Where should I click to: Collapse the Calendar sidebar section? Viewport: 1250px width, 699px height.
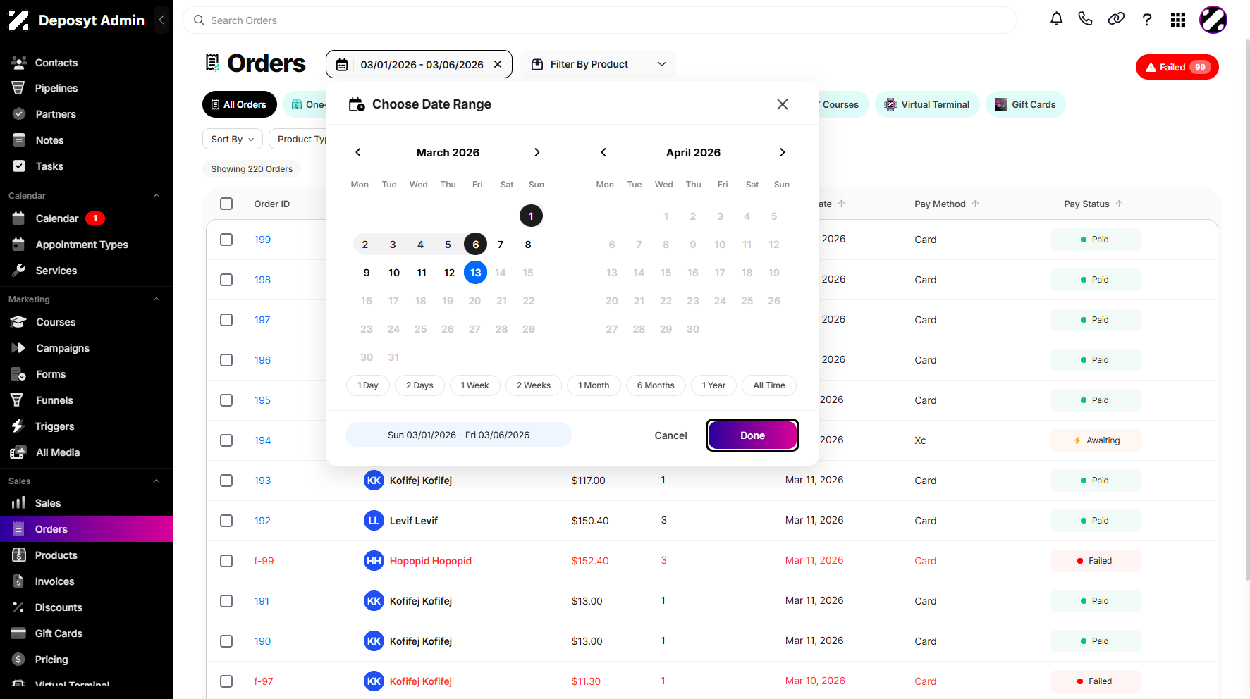[x=157, y=196]
